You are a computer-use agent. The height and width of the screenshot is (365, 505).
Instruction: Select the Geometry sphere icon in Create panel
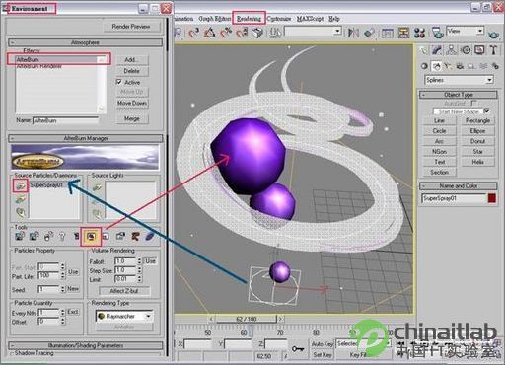424,66
